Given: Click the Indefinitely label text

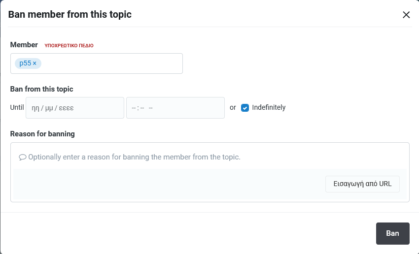Looking at the screenshot, I should 269,107.
